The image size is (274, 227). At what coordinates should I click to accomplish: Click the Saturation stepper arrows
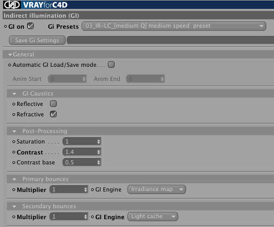pos(99,141)
